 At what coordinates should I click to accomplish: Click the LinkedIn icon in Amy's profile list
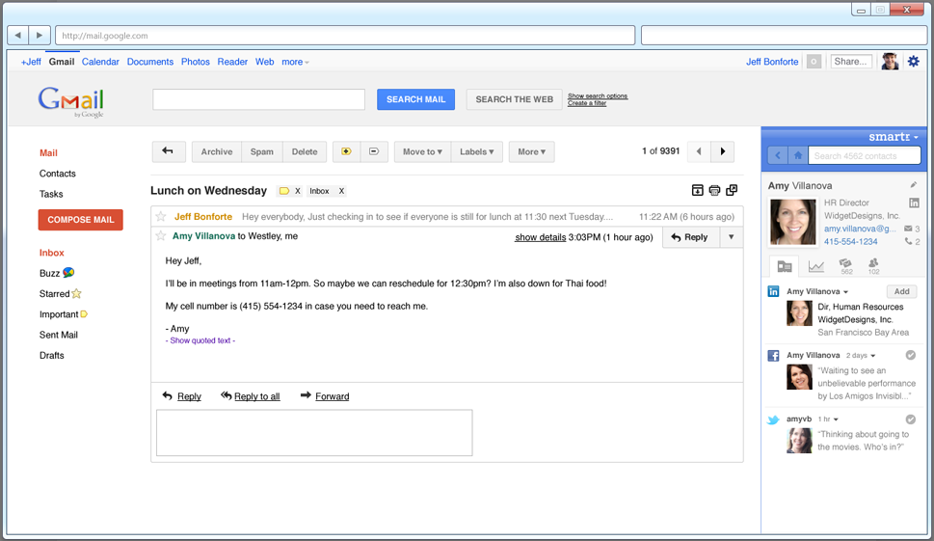tap(773, 291)
